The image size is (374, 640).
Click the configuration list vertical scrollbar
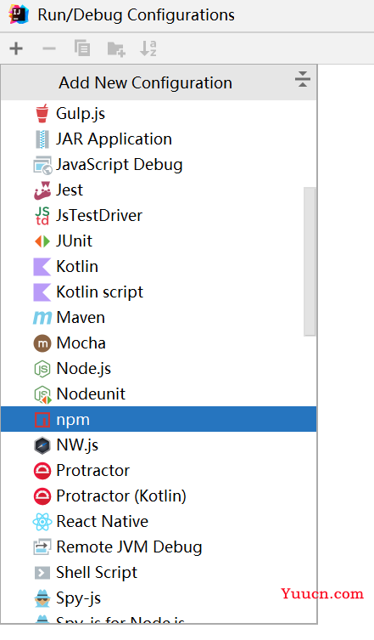click(310, 262)
